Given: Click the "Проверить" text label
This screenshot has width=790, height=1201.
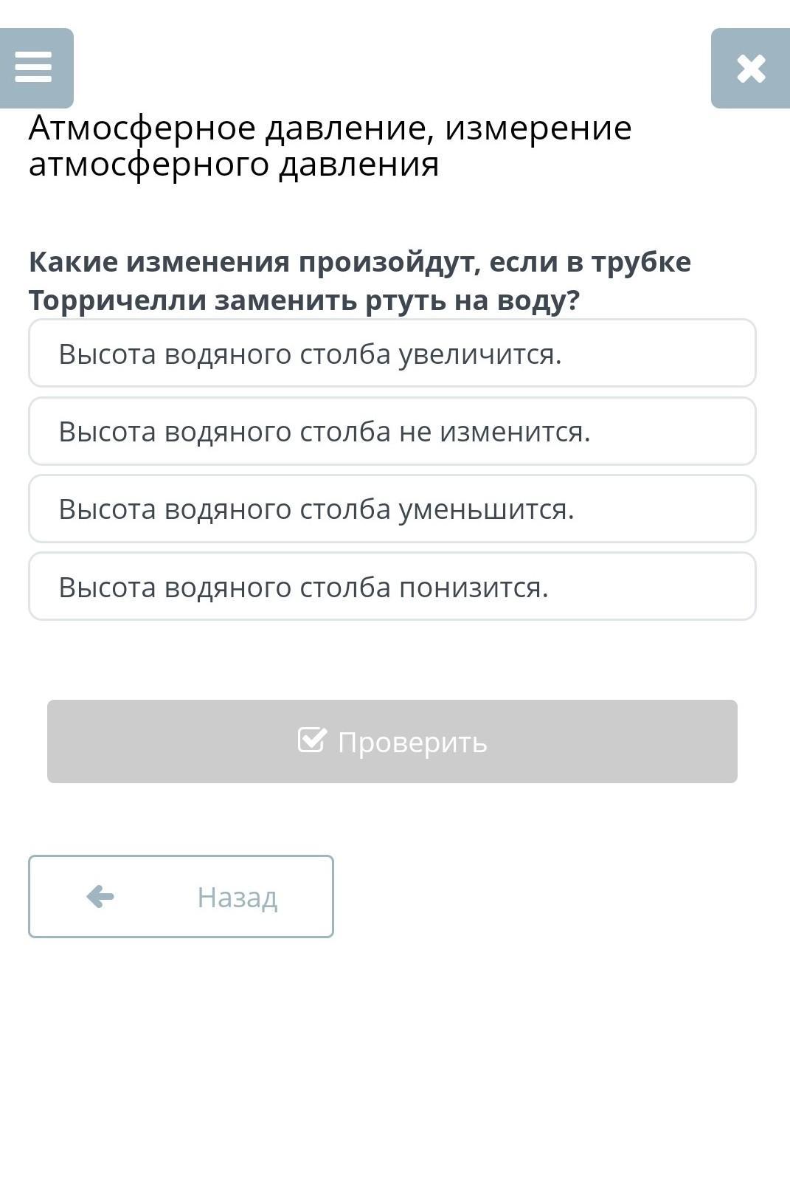Looking at the screenshot, I should tap(412, 742).
